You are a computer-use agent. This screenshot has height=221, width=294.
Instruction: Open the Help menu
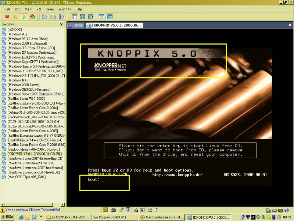click(78, 9)
